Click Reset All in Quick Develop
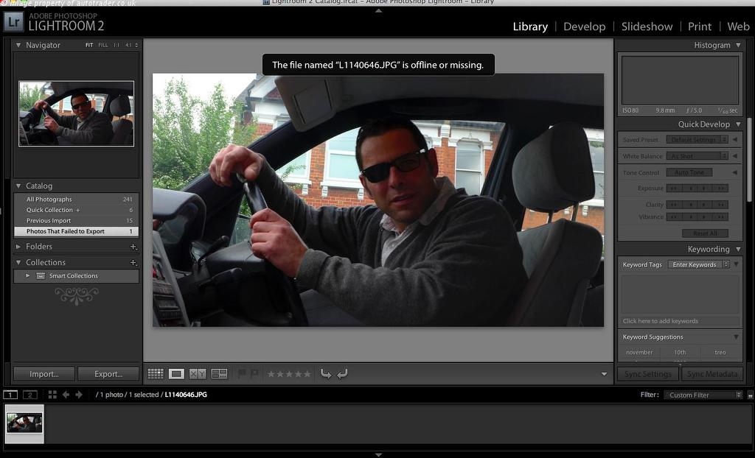The width and height of the screenshot is (755, 458). pos(705,233)
